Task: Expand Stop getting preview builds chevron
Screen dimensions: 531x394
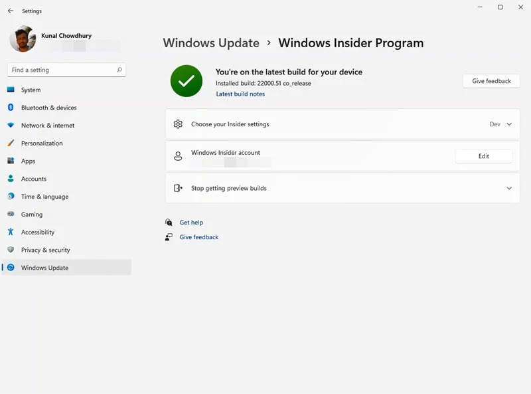Action: tap(509, 188)
